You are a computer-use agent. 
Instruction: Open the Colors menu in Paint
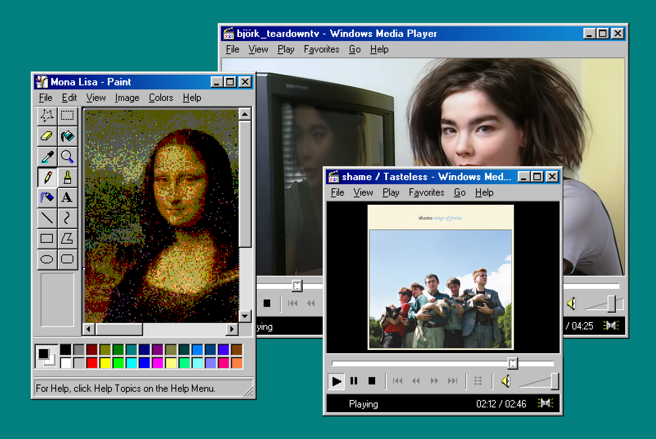tap(161, 98)
